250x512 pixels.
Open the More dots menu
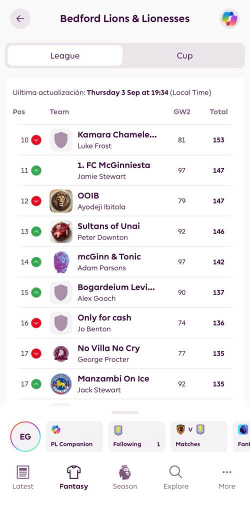pyautogui.click(x=227, y=477)
